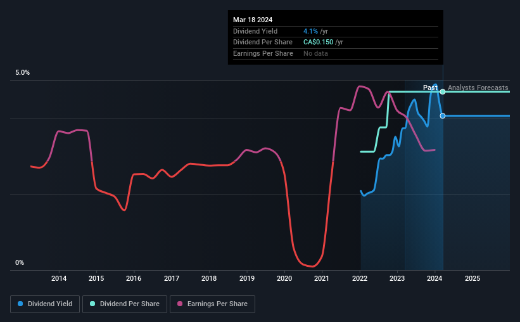Image resolution: width=520 pixels, height=322 pixels.
Task: Click the tooltip Dividend Yield row label
Action: coord(255,31)
